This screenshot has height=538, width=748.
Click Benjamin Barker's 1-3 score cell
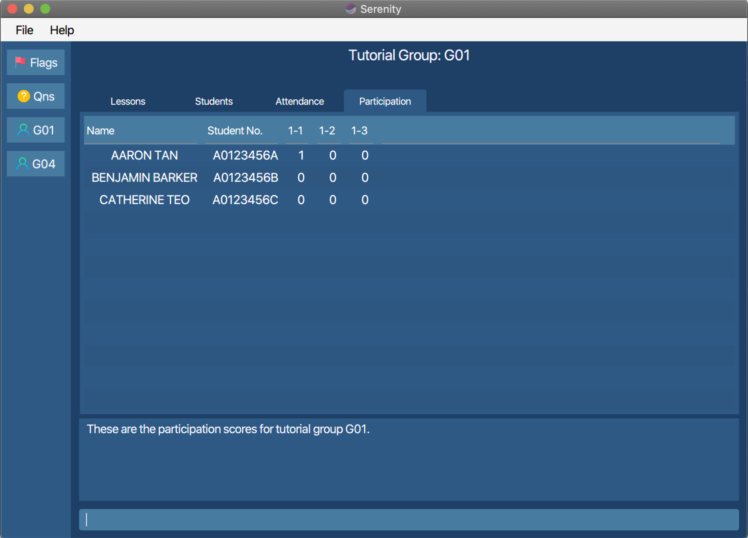click(365, 177)
